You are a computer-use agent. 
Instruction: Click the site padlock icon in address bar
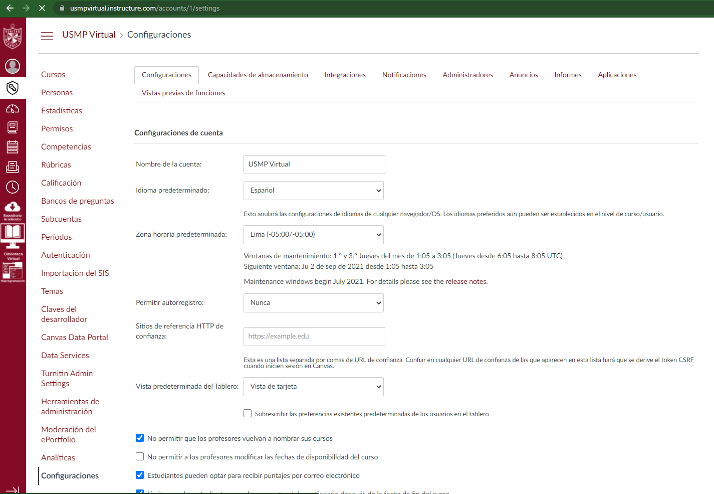coord(62,8)
